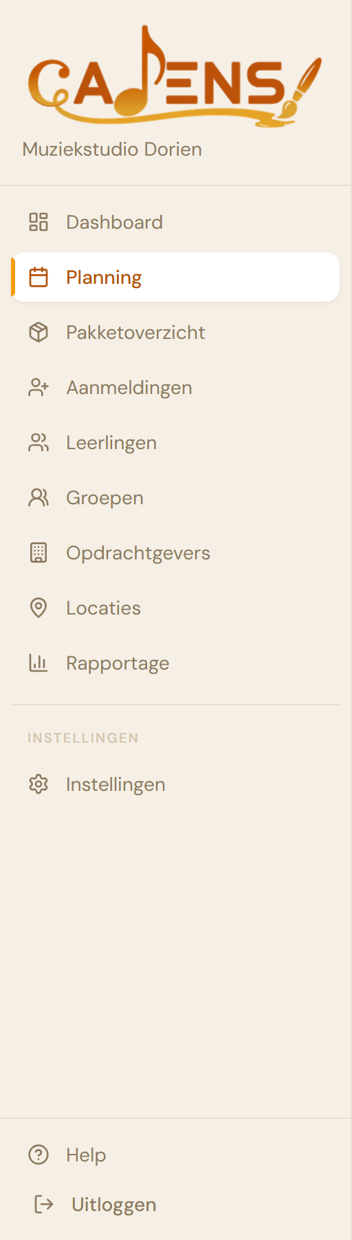The image size is (352, 1240).
Task: Click the Aanmeldingen add-user icon
Action: [x=38, y=387]
